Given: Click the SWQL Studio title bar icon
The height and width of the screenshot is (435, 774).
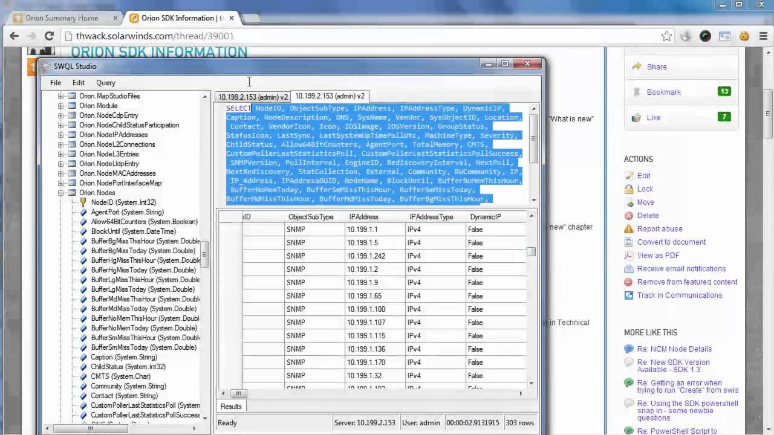Looking at the screenshot, I should tap(46, 66).
